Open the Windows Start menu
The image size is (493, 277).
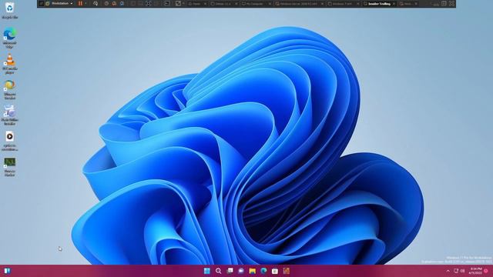coord(207,271)
